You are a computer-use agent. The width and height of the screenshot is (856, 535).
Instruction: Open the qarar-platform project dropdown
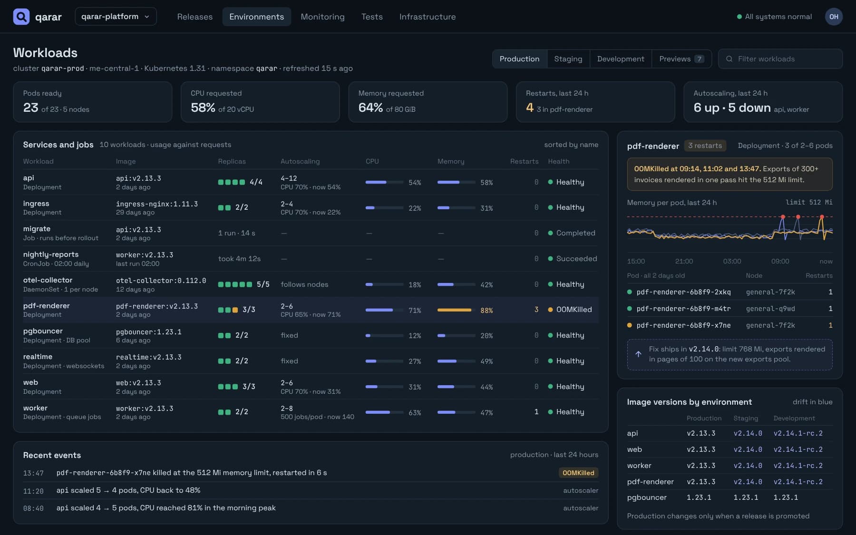(116, 17)
